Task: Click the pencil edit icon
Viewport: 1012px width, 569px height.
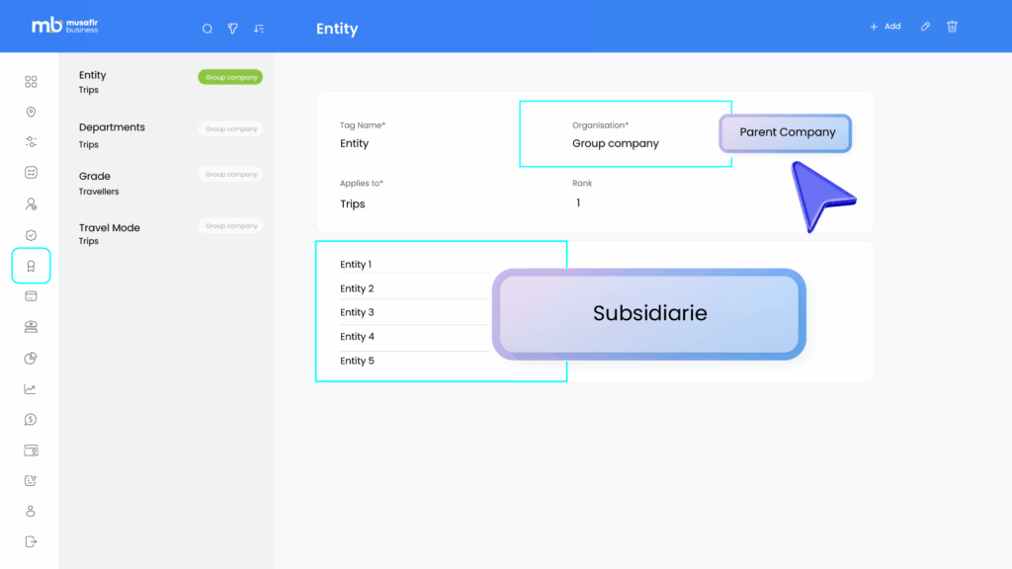Action: [926, 27]
